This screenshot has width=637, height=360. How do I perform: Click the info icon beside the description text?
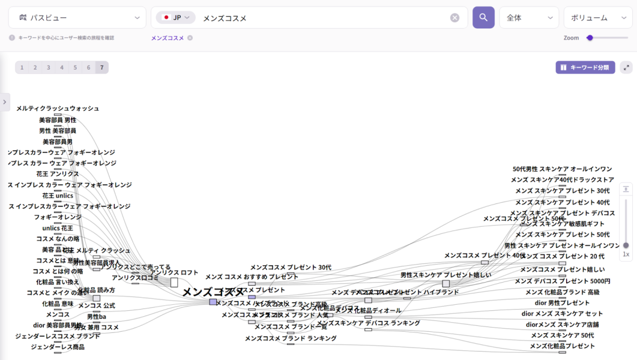click(x=12, y=38)
